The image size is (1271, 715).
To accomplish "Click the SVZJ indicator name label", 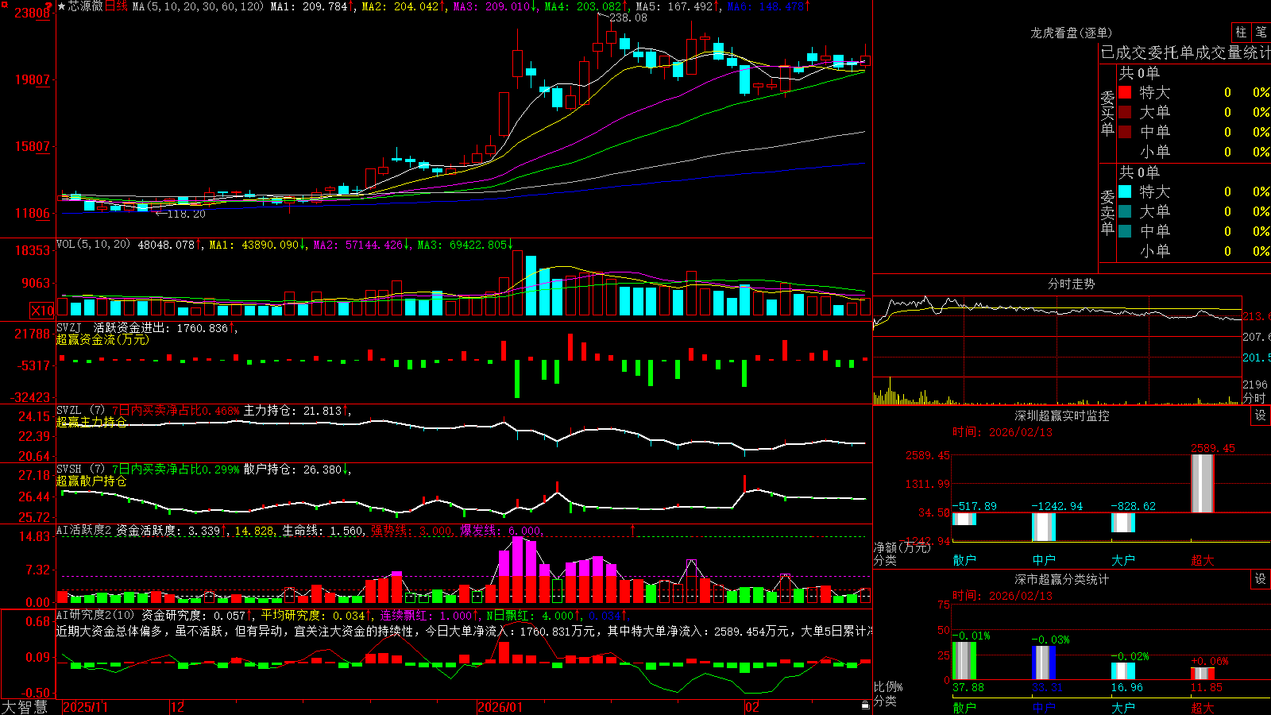I will tap(68, 327).
